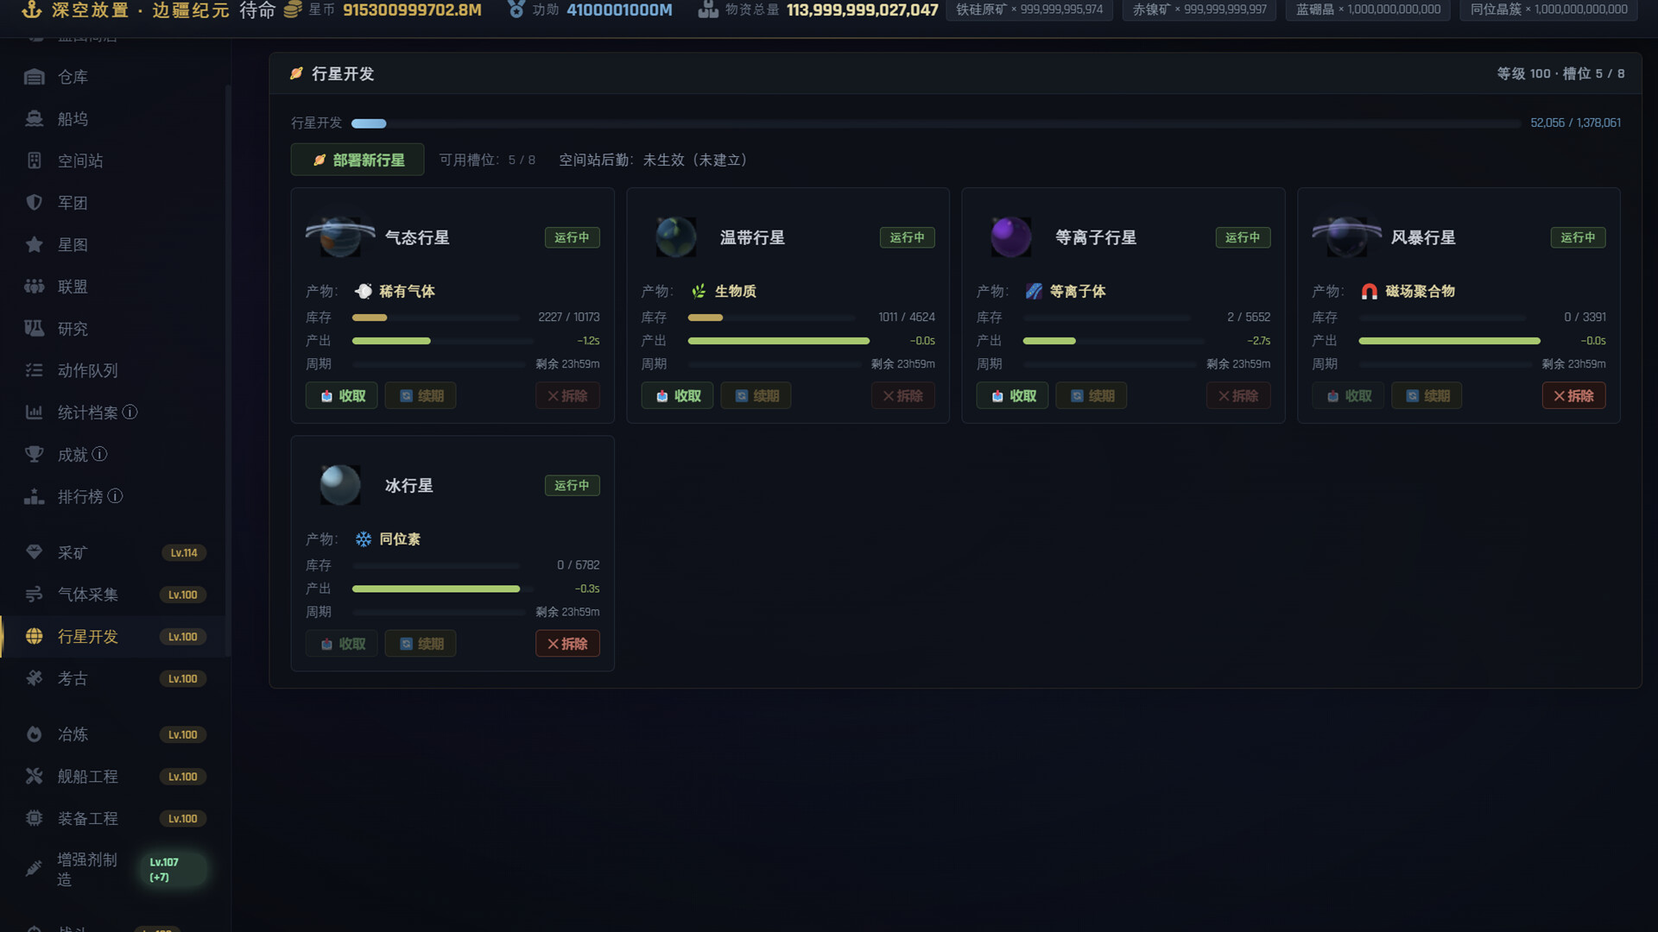Click 续期 on the 冰行星 card
Viewport: 1658px width, 932px height.
[421, 644]
